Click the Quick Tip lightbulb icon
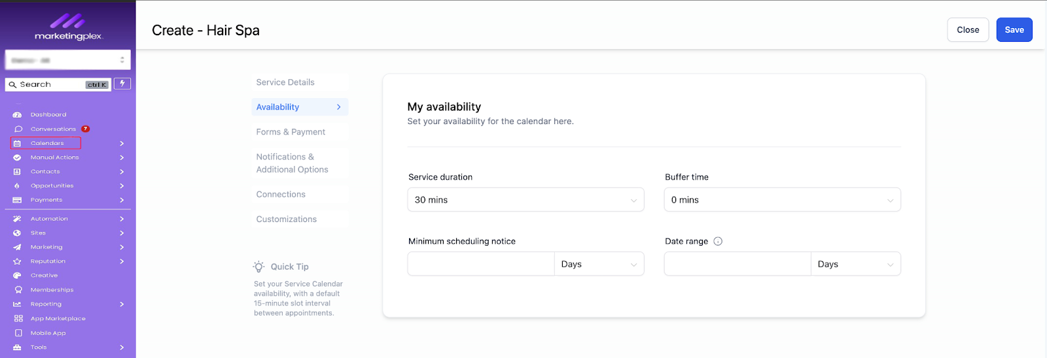The width and height of the screenshot is (1047, 358). (259, 267)
